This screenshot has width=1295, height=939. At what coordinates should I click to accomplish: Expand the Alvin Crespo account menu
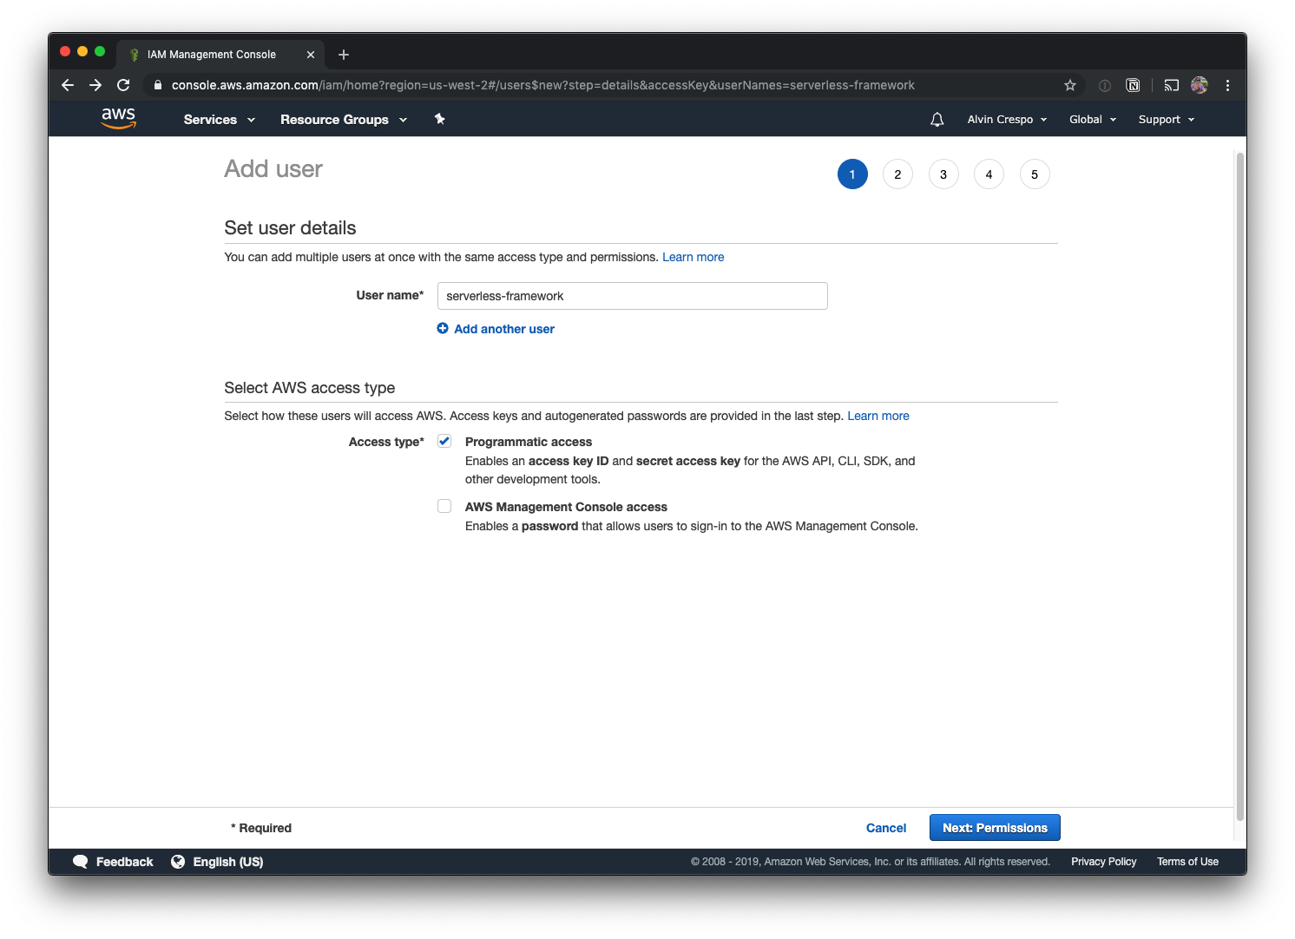pos(1007,120)
